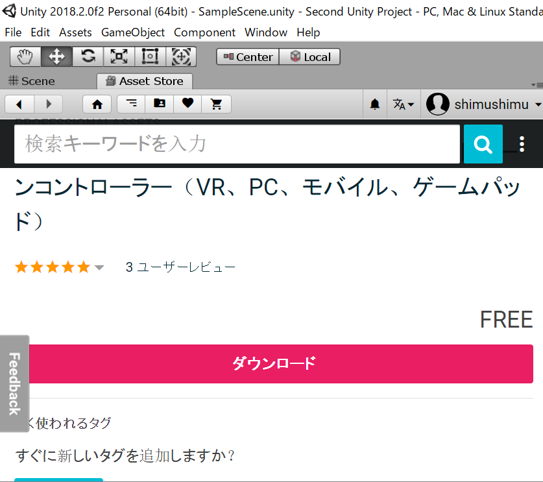
Task: Open the wishlist heart icon
Action: [187, 104]
